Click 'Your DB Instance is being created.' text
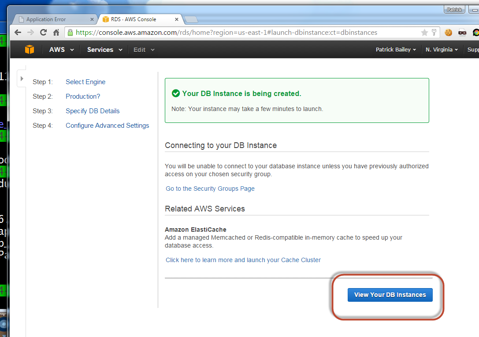 pos(241,93)
